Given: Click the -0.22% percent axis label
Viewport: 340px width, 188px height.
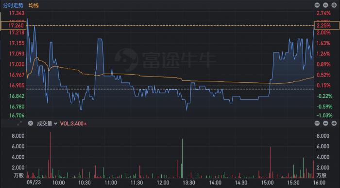Looking at the screenshot, I should click(x=324, y=96).
